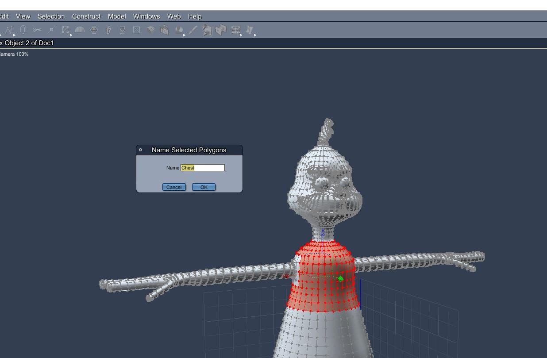The height and width of the screenshot is (358, 547).
Task: Click the red manipulator axis handle
Action: pyautogui.click(x=286, y=277)
